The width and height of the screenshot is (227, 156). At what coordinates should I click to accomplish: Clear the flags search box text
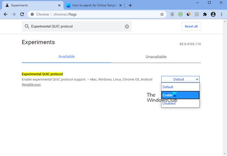127,27
